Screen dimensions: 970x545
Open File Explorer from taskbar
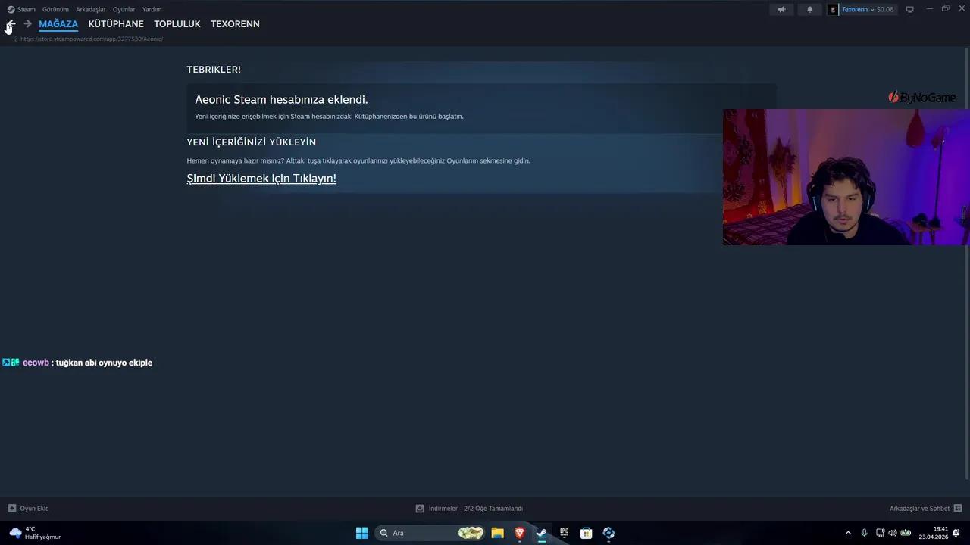pos(497,533)
